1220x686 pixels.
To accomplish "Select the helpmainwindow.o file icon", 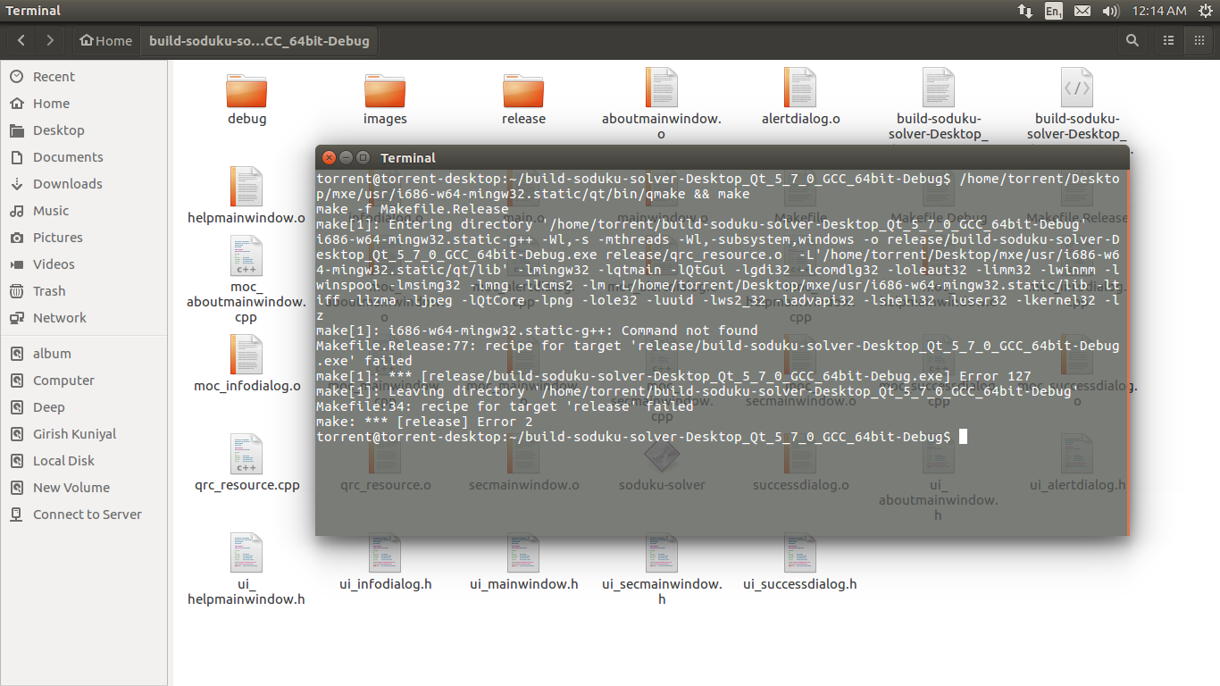I will (x=247, y=186).
